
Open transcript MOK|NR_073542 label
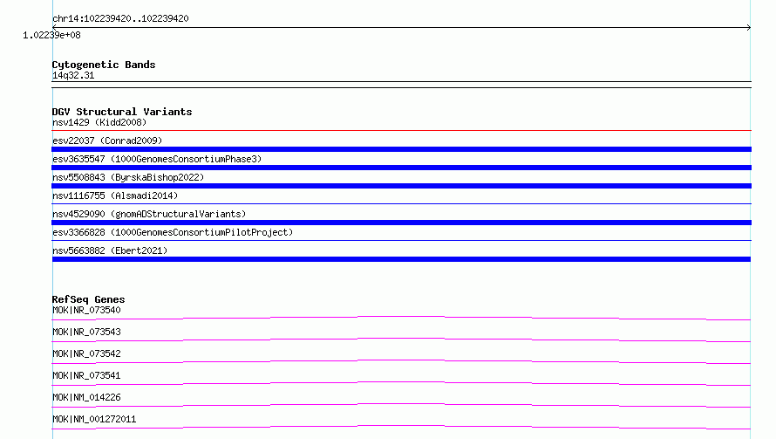86,353
